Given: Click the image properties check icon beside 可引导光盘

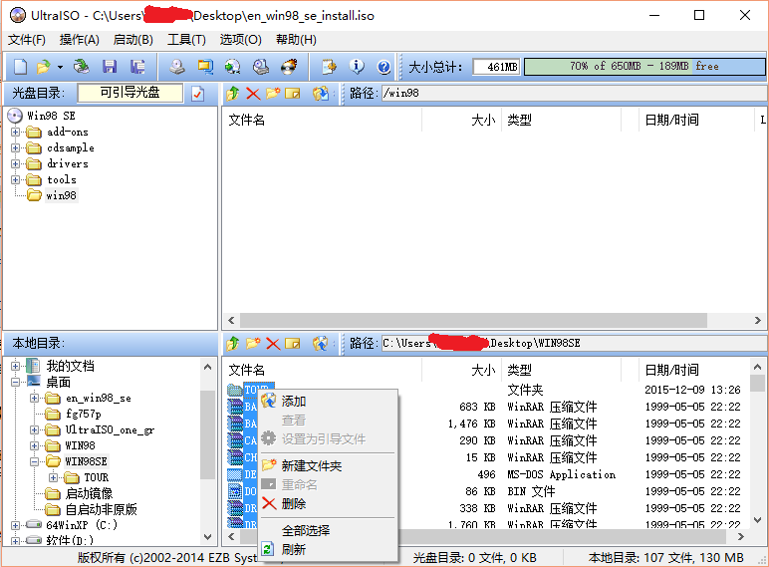Looking at the screenshot, I should [197, 94].
